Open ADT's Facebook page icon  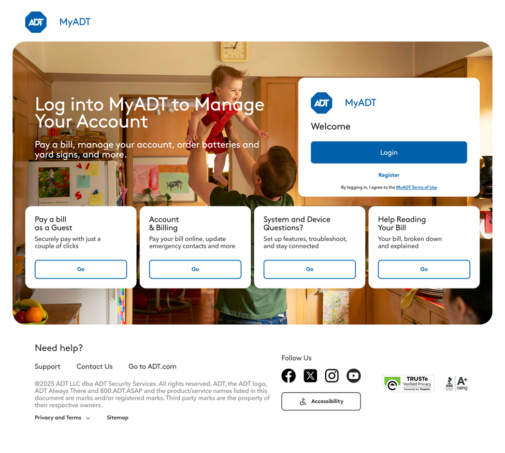click(288, 376)
